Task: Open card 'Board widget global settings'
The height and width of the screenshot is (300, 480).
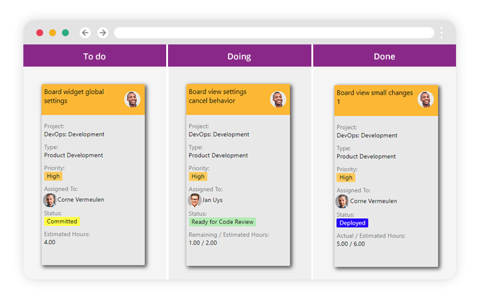Action: 93,175
